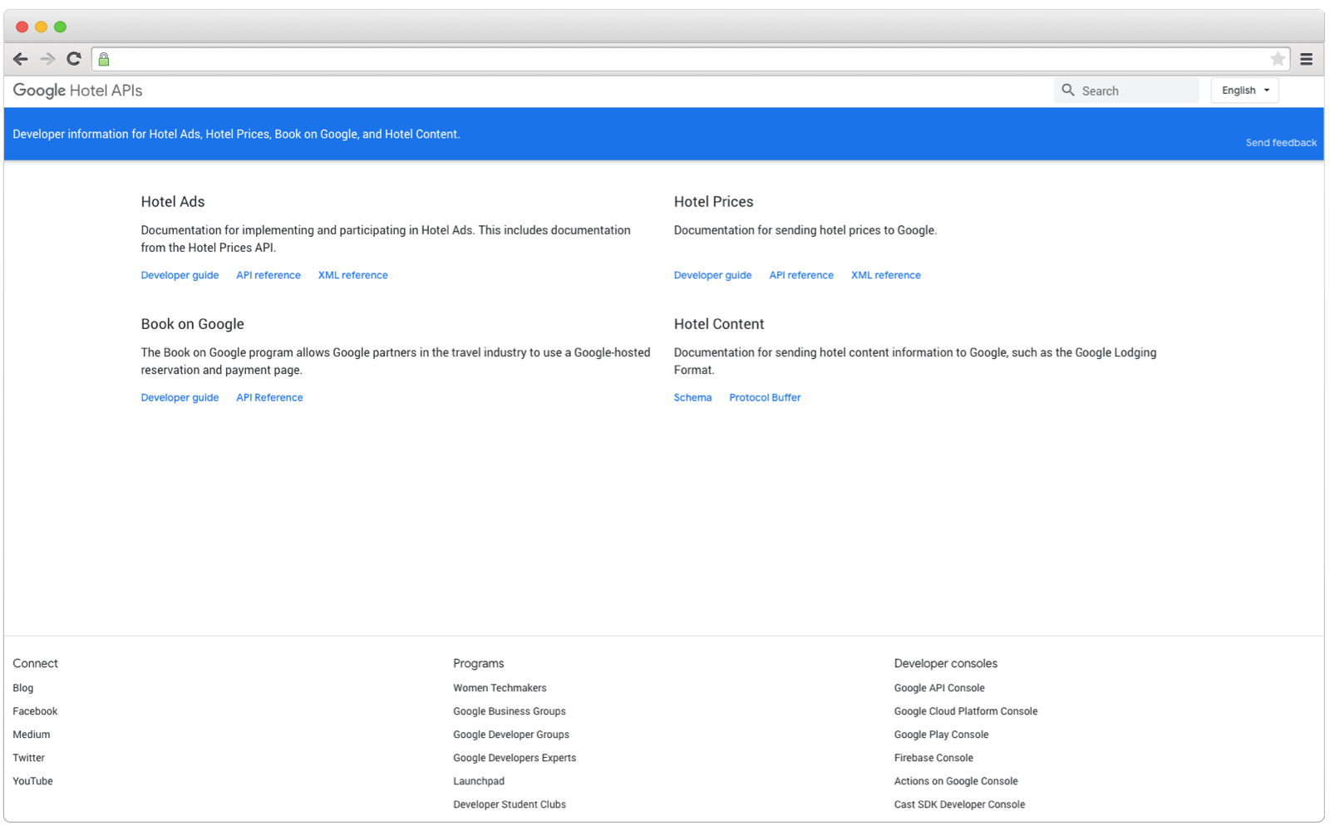Open Women Techmakers link
1330x831 pixels.
click(x=500, y=688)
